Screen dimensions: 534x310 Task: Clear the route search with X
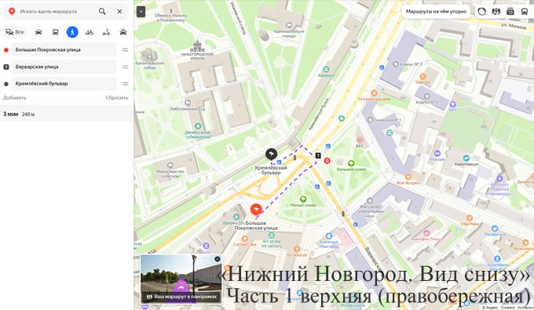tap(119, 11)
